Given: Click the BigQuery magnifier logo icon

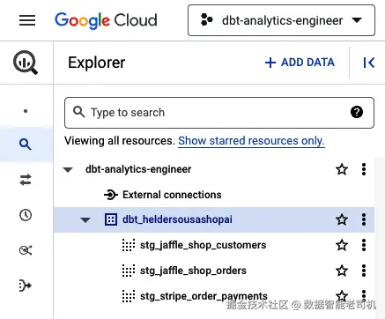Looking at the screenshot, I should click(x=26, y=63).
